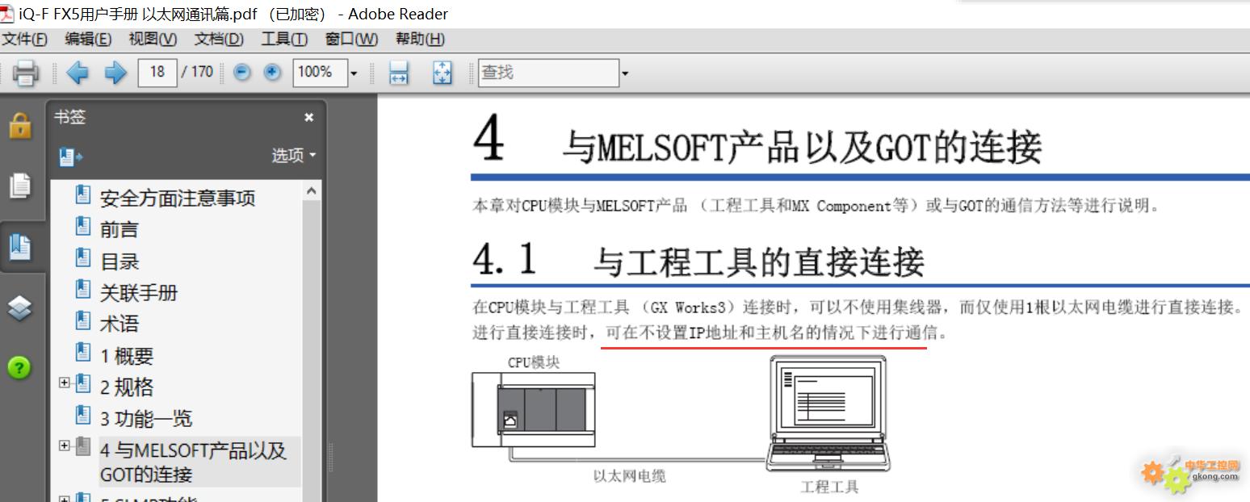Open the Layers panel icon
This screenshot has width=1250, height=502.
[x=19, y=307]
